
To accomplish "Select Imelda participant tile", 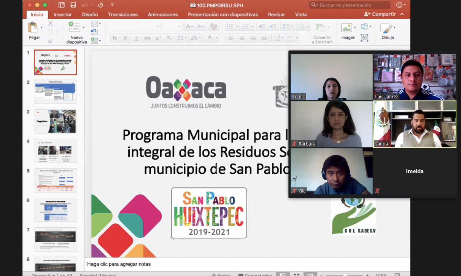I will 415,171.
